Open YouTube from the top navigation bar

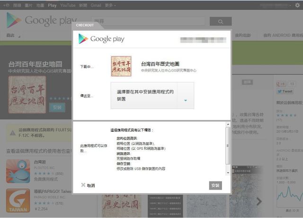[68, 5]
